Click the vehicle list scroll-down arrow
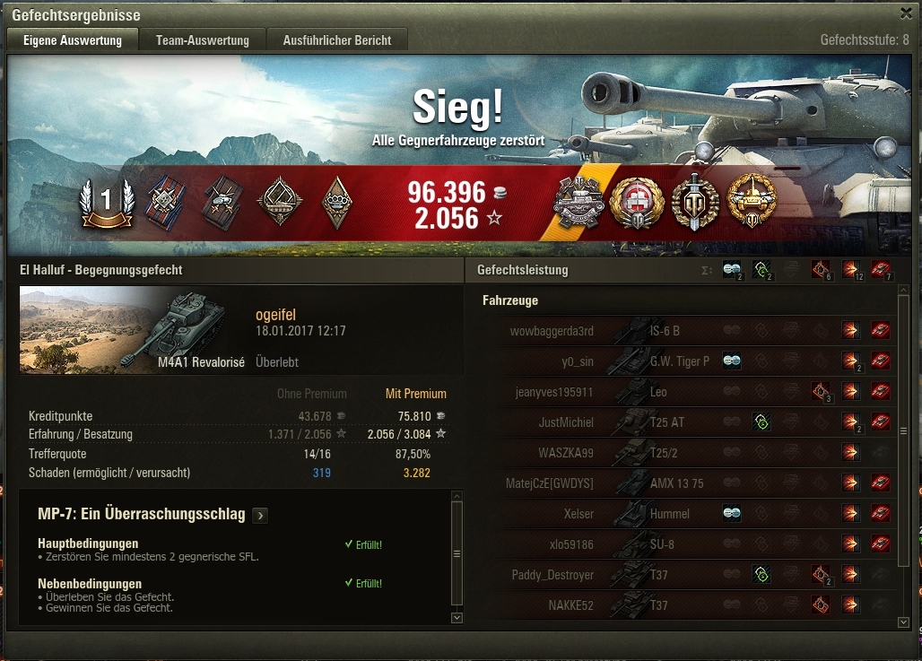The height and width of the screenshot is (661, 922). pos(904,622)
